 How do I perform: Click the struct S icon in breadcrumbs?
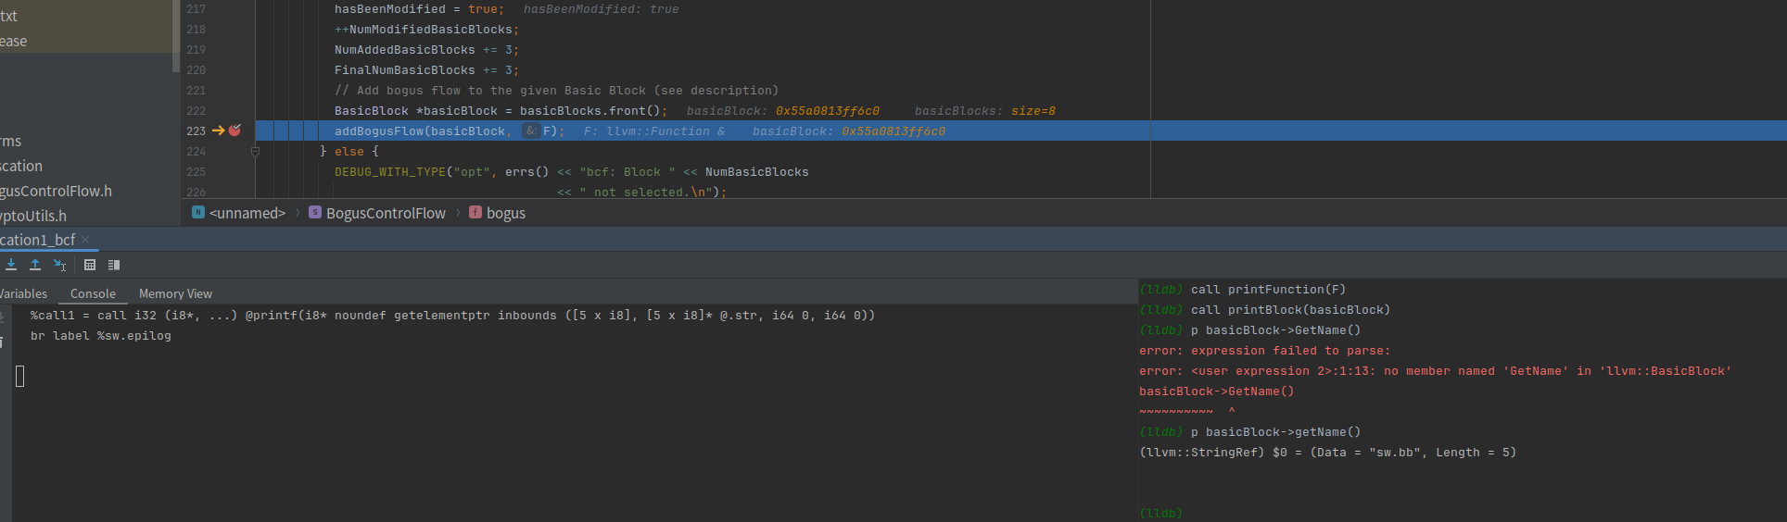pyautogui.click(x=315, y=212)
